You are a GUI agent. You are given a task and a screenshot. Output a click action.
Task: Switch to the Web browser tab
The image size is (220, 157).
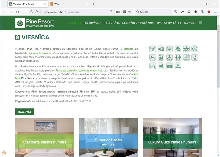click(69, 4)
